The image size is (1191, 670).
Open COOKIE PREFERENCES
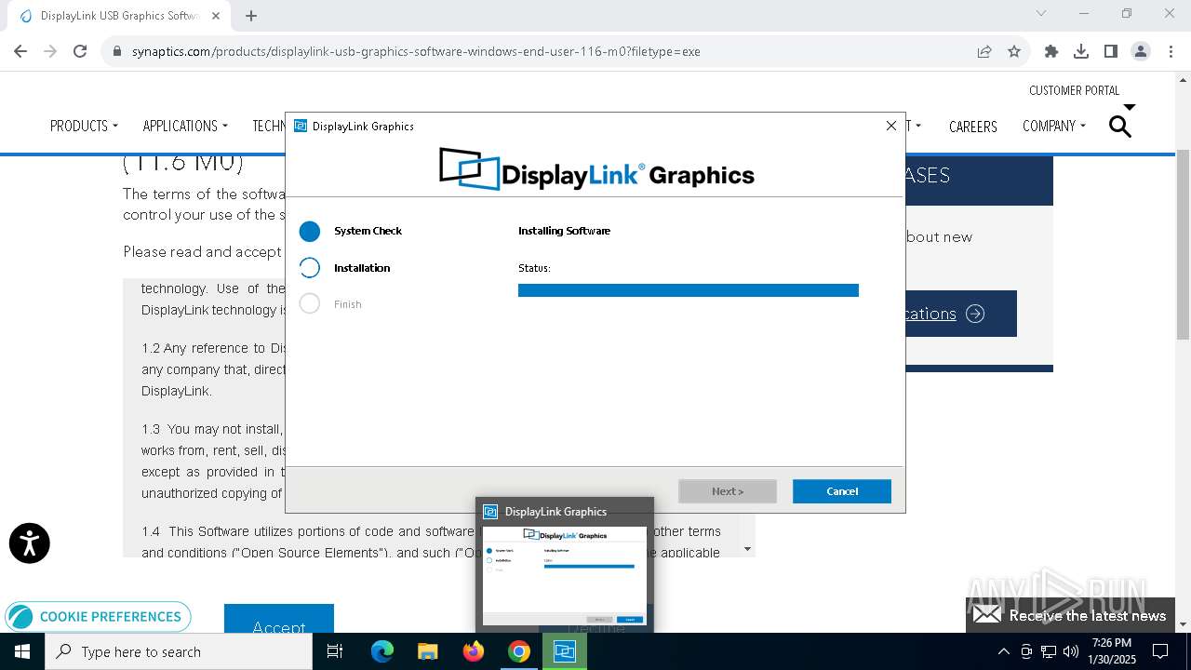tap(98, 616)
